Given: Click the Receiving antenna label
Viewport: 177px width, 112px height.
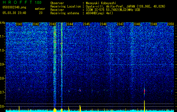Looking at the screenshot, I should click(x=65, y=13).
